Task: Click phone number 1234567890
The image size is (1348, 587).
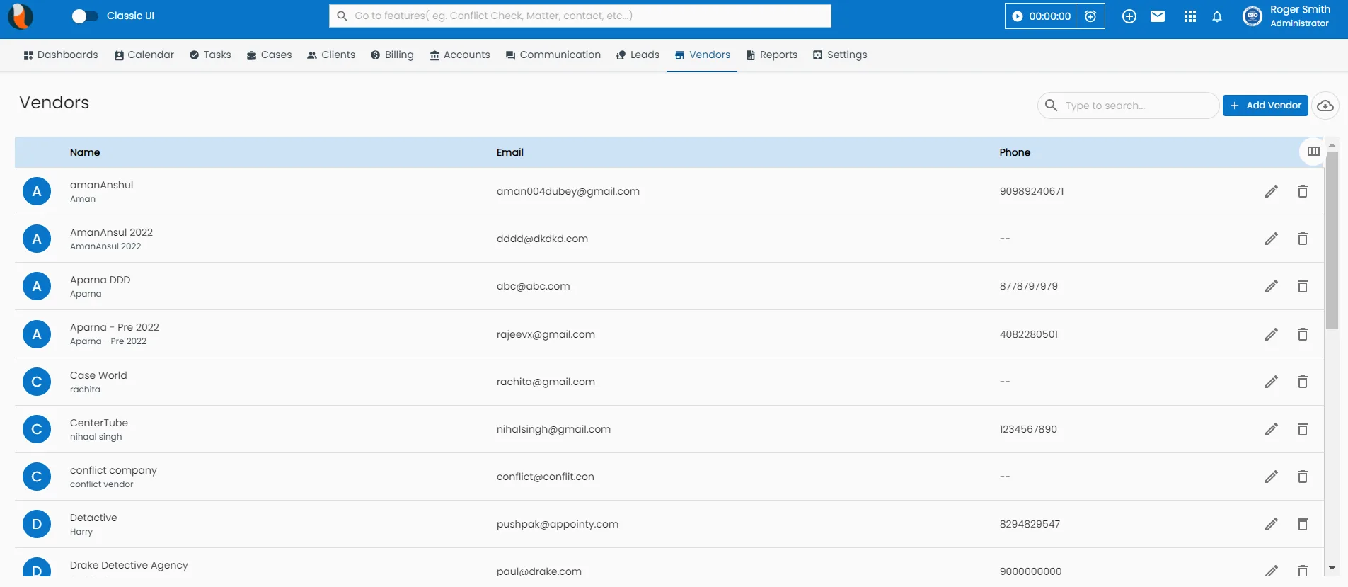Action: pos(1028,429)
